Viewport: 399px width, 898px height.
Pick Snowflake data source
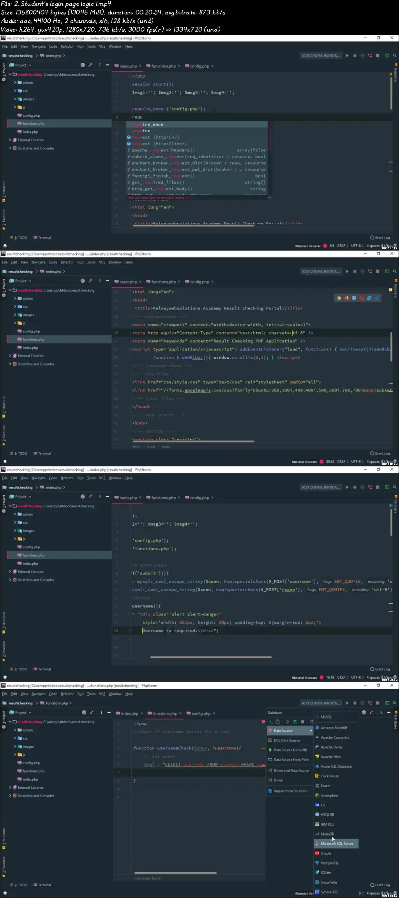pos(336,882)
